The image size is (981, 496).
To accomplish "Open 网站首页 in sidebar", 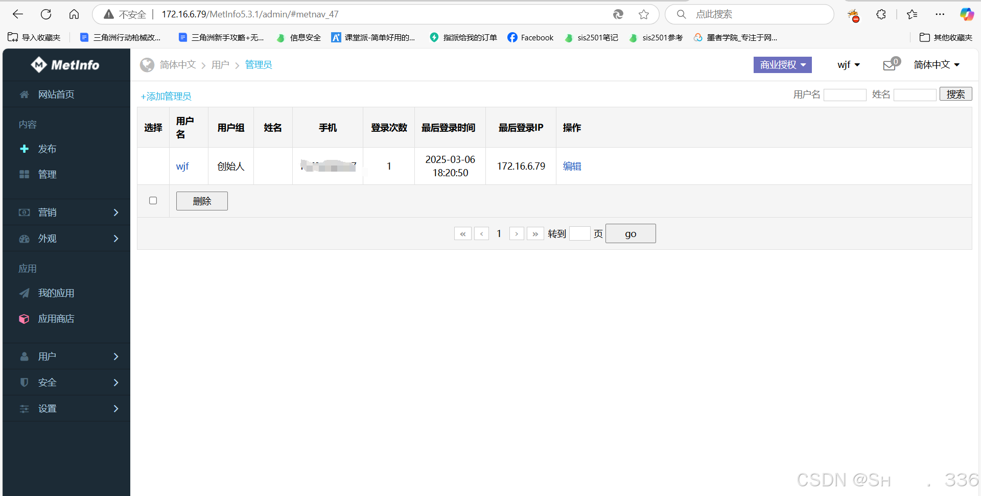I will (66, 95).
